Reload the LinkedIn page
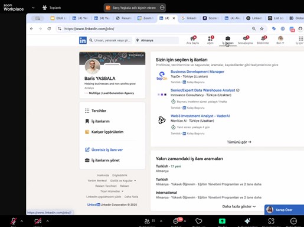 click(x=49, y=29)
